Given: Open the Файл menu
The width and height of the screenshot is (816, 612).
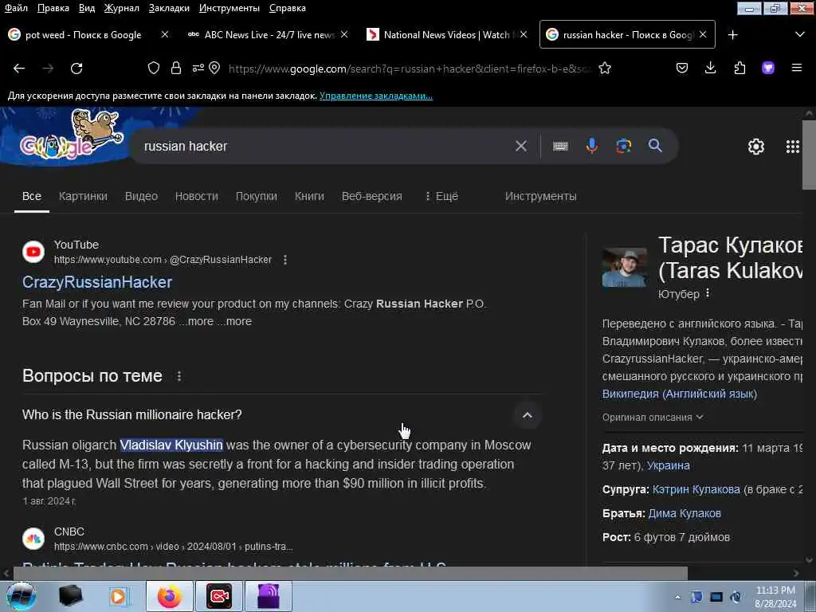Looking at the screenshot, I should 16,8.
